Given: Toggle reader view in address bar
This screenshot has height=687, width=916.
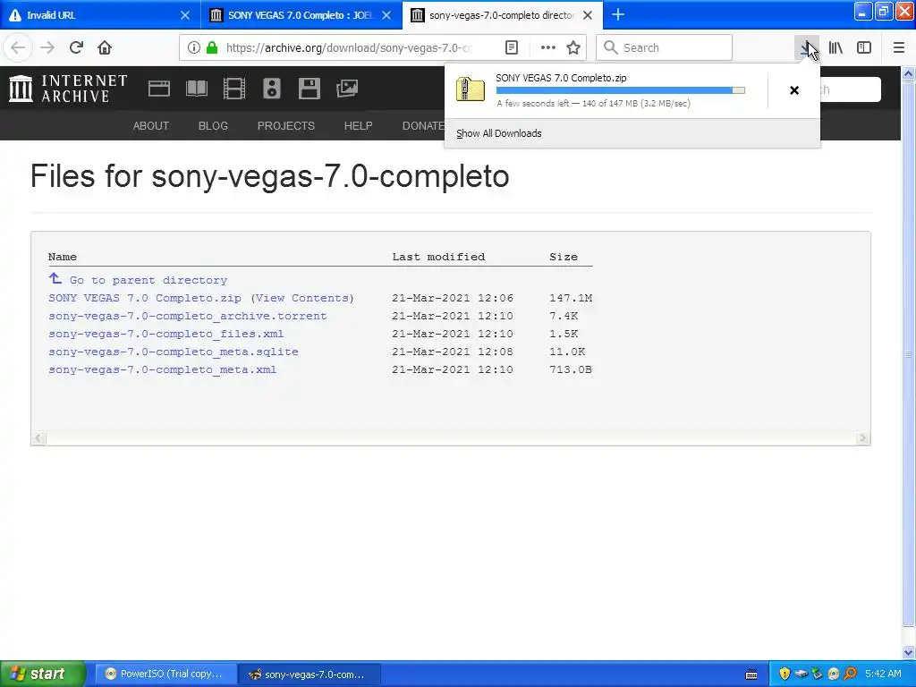Looking at the screenshot, I should pyautogui.click(x=511, y=48).
